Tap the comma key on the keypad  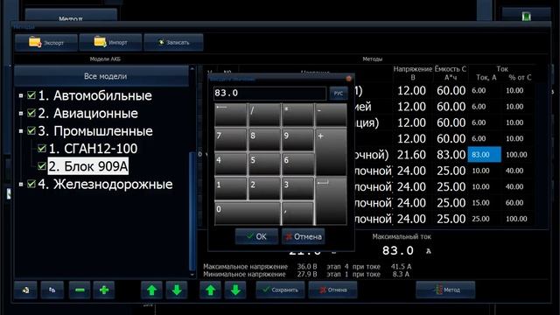pyautogui.click(x=297, y=213)
